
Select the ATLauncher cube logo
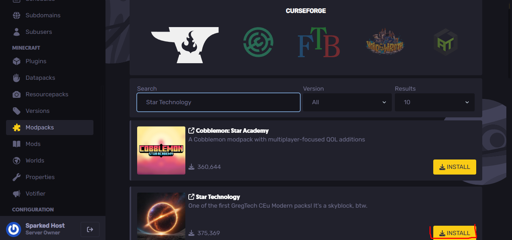[x=445, y=42]
